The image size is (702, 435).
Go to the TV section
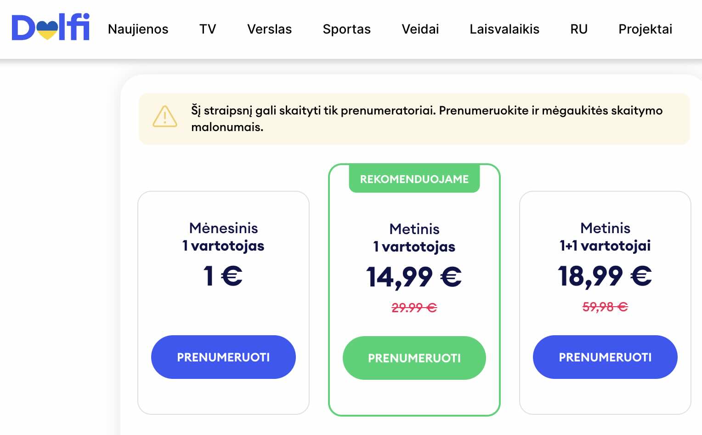(208, 29)
